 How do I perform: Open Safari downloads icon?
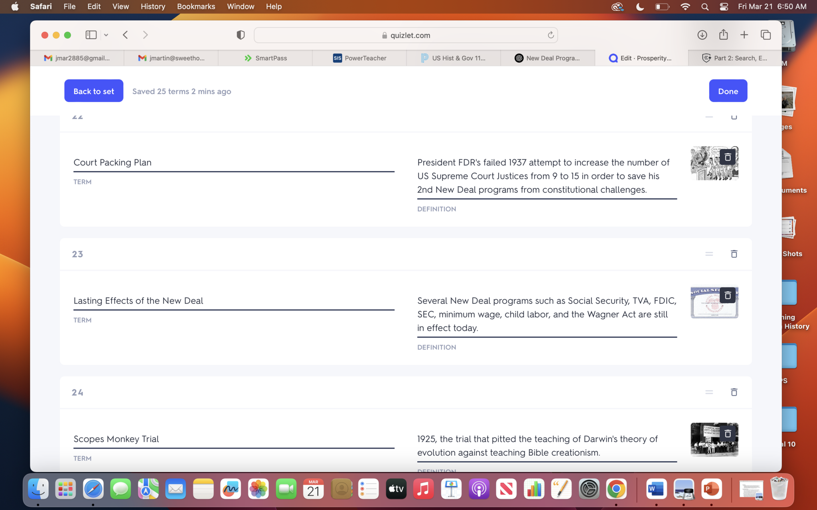coord(702,35)
